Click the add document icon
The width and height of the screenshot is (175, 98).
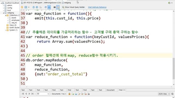pyautogui.click(x=73, y=94)
